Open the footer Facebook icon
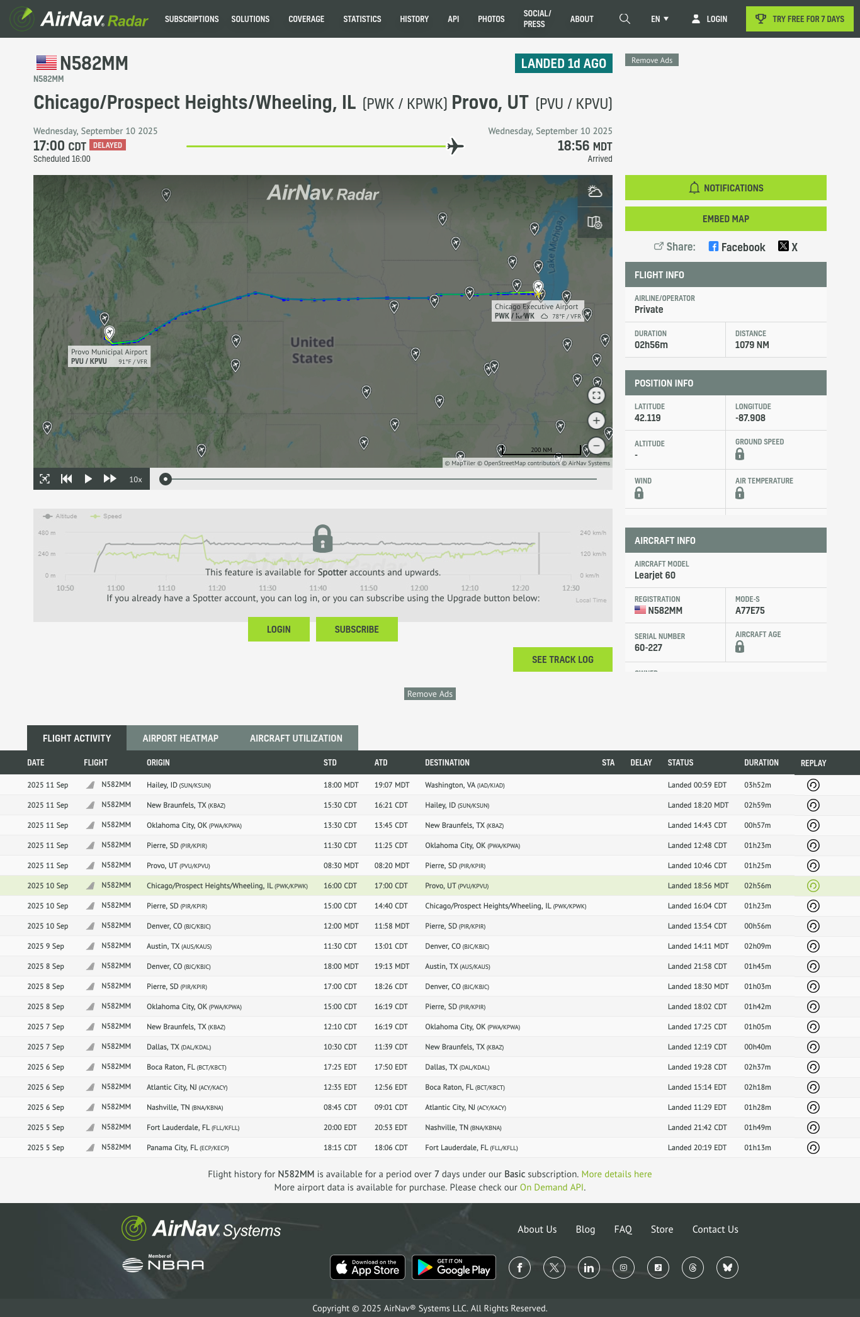This screenshot has width=860, height=1317. coord(519,1267)
